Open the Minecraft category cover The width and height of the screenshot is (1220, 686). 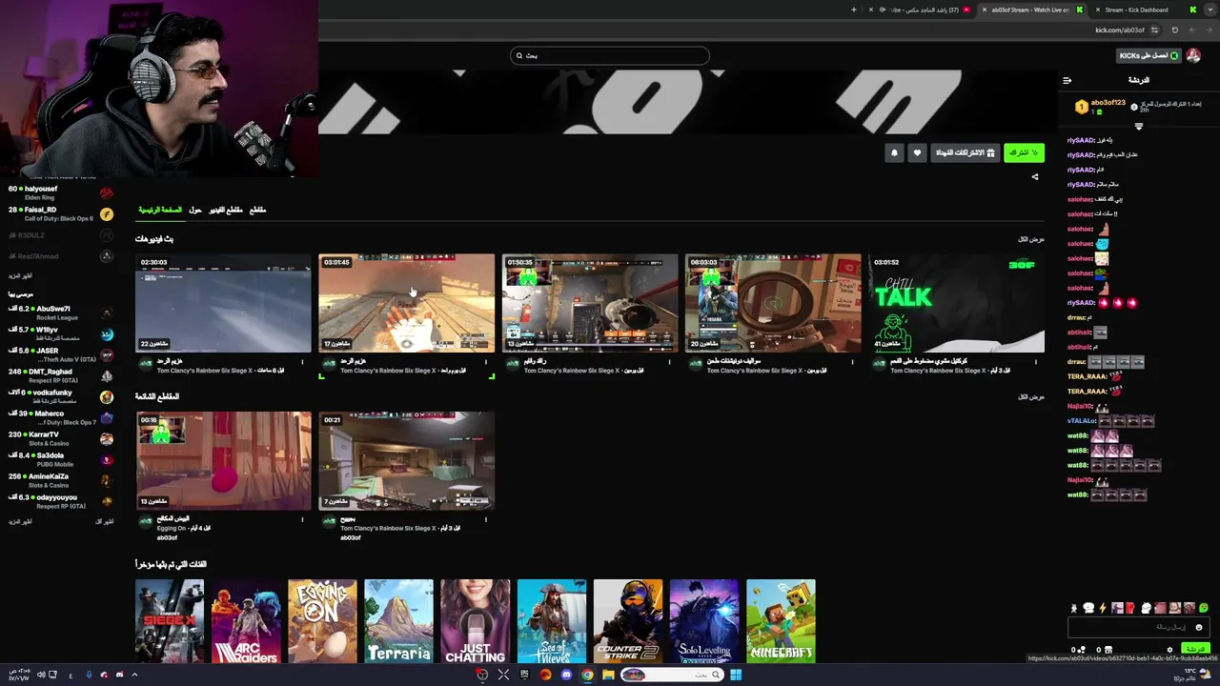[781, 621]
